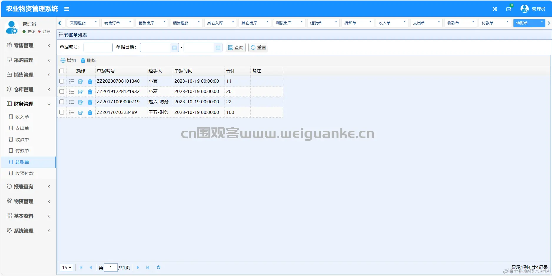Click 增加 add button
The width and height of the screenshot is (552, 276).
(x=68, y=60)
